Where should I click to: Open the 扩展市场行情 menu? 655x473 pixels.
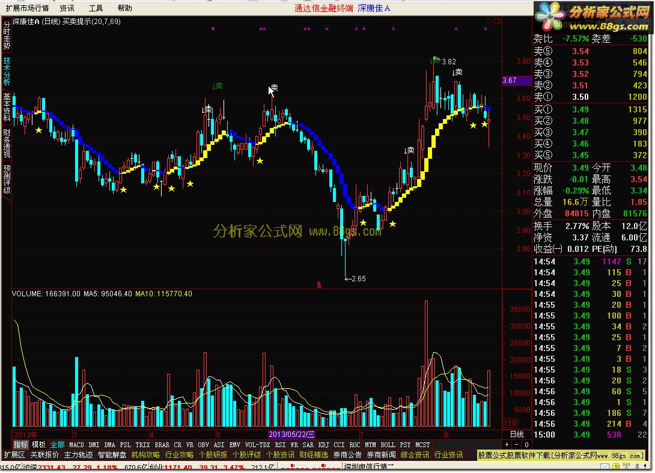[27, 8]
